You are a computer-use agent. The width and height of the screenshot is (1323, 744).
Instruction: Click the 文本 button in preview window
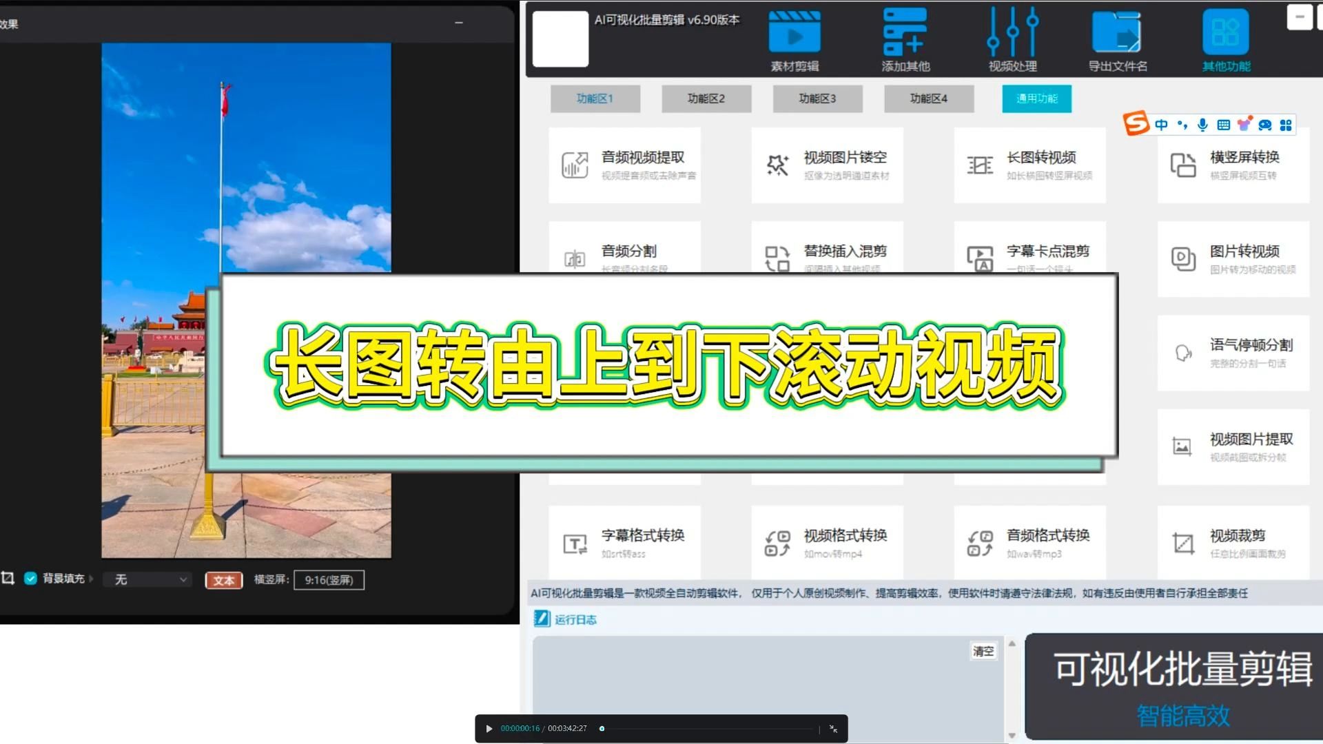click(224, 580)
